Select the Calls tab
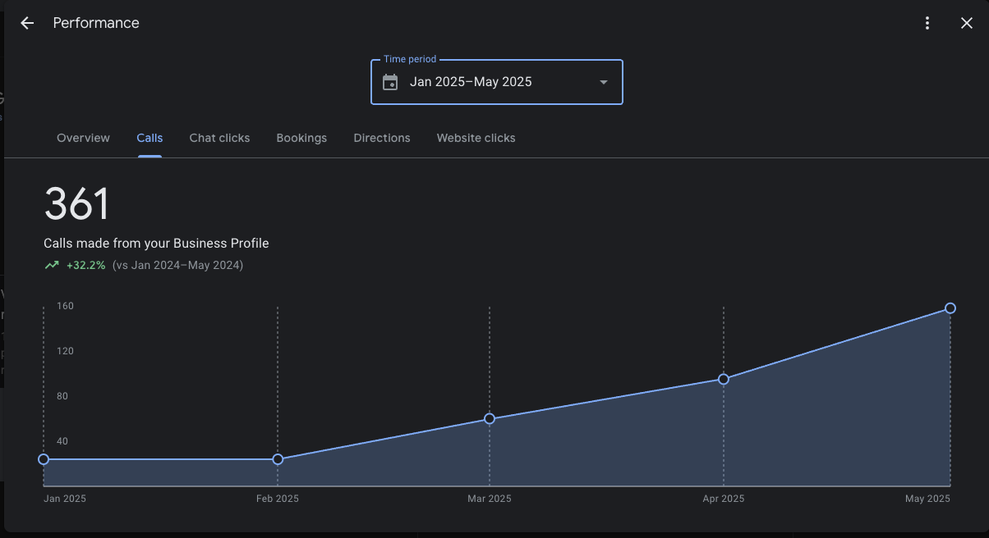This screenshot has width=989, height=538. (x=149, y=138)
